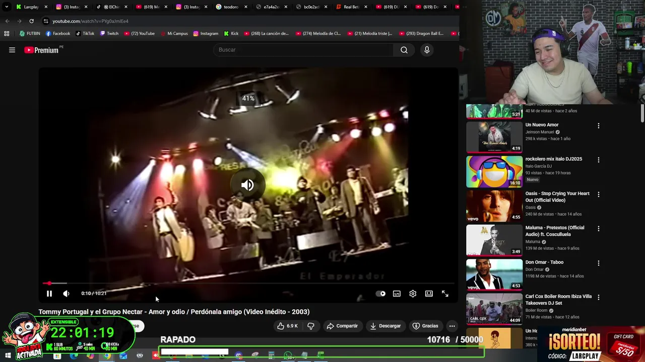Open Outlook from the taskbar

pos(123,356)
